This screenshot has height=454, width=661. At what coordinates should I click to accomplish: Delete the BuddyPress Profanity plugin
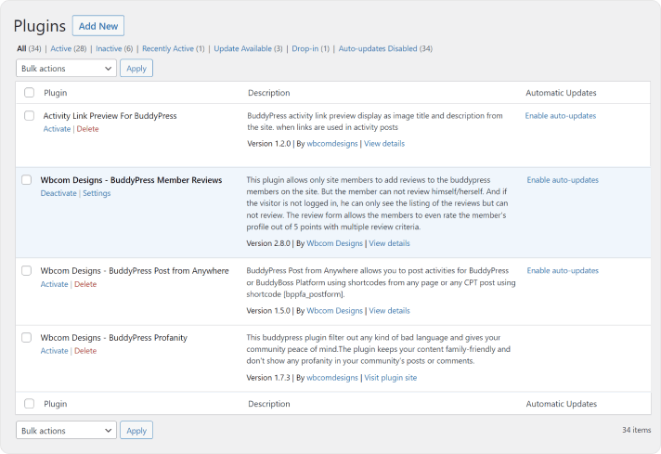(85, 351)
